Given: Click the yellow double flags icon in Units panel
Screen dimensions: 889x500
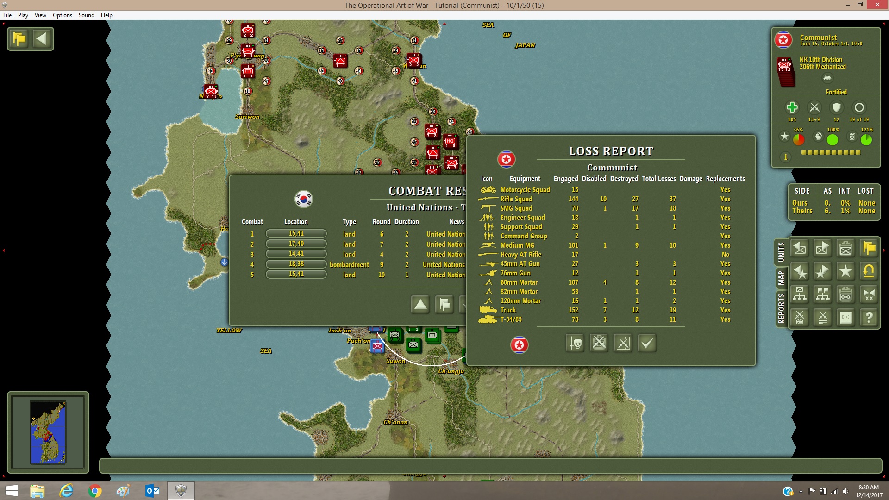Looking at the screenshot, I should click(x=869, y=249).
